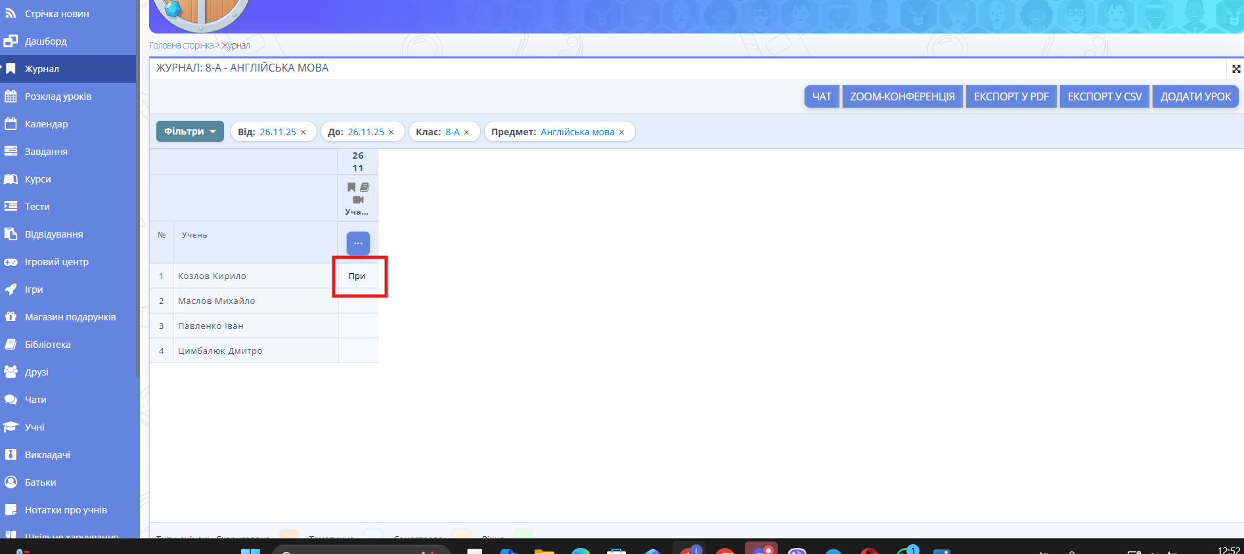Expand the Фільтри dropdown
Image resolution: width=1244 pixels, height=554 pixels.
click(x=190, y=131)
